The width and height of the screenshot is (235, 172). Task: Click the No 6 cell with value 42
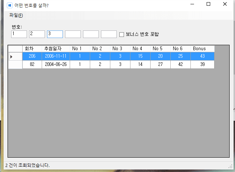click(x=180, y=64)
